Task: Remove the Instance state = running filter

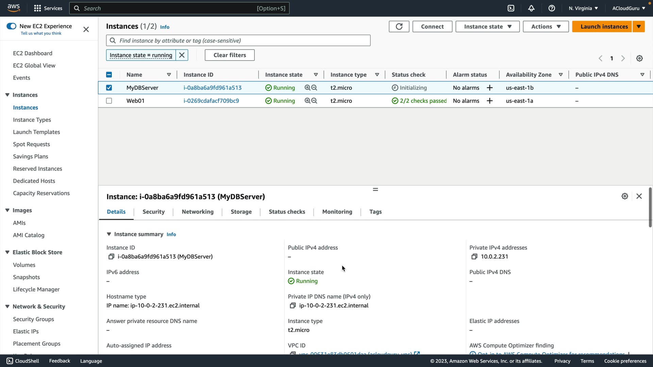Action: 182,55
